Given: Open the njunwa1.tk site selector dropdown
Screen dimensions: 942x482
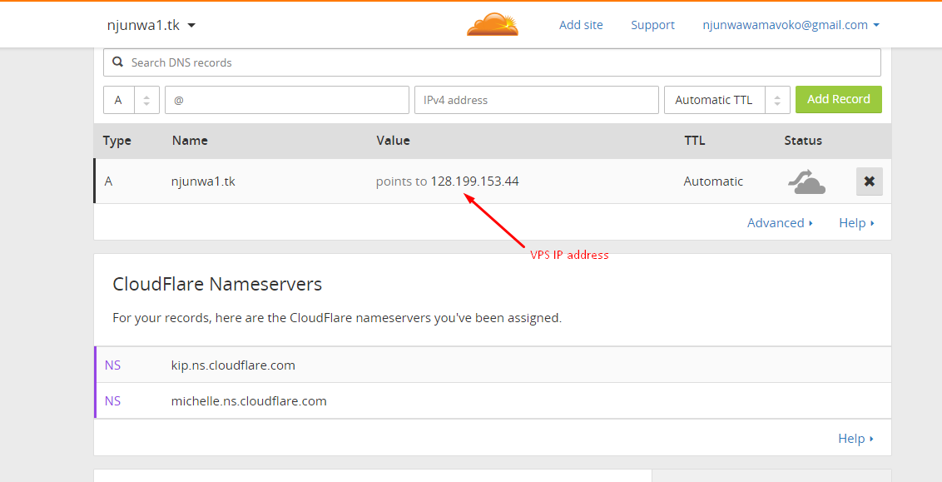Looking at the screenshot, I should click(151, 25).
